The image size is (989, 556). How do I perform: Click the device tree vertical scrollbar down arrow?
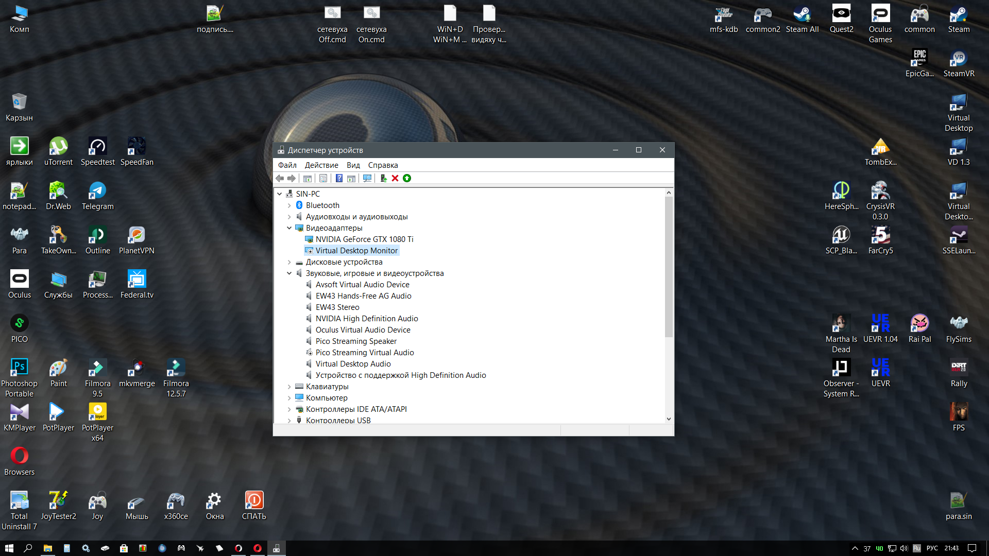click(x=669, y=419)
